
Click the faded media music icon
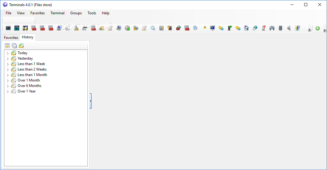[195, 28]
